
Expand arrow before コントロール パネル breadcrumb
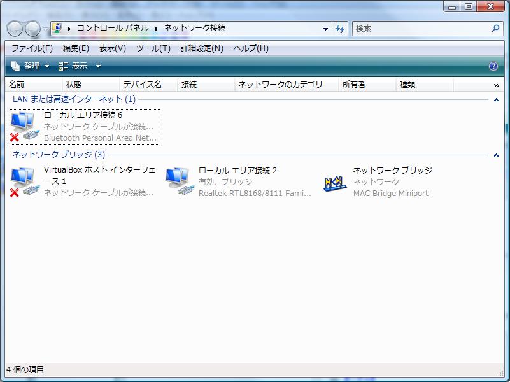(x=69, y=29)
